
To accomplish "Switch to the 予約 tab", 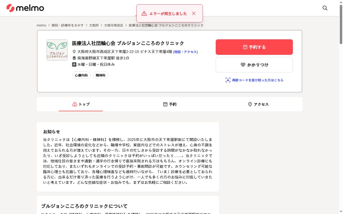I will 170,104.
